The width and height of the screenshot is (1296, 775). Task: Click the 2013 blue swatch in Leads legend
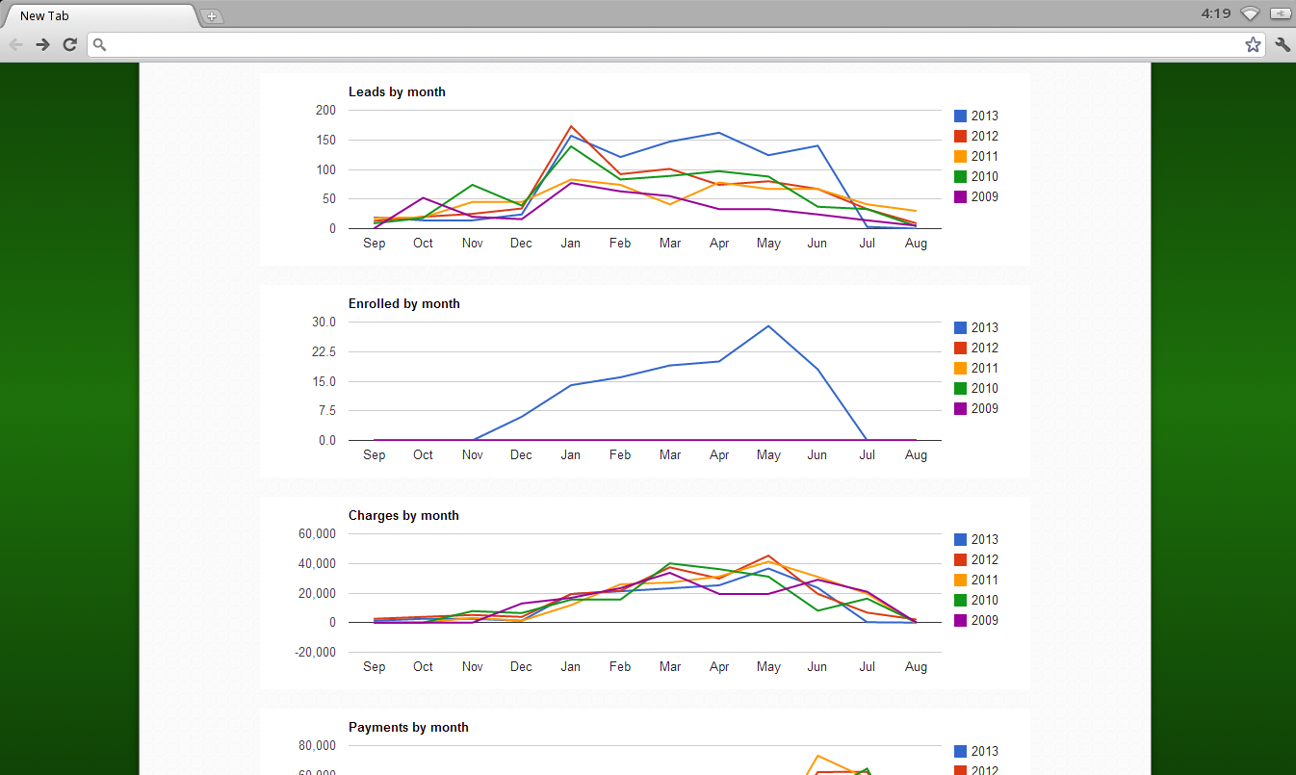960,116
